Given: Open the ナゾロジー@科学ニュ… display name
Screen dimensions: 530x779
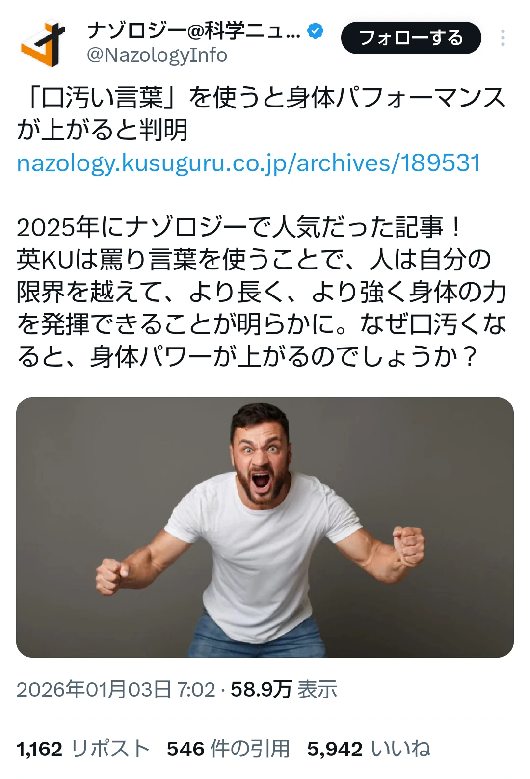Looking at the screenshot, I should coord(193,31).
